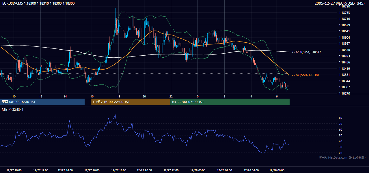Select the London session bar 'ロンドン 16:00-22:00 JST'
Image resolution: width=369 pixels, height=173 pixels.
click(x=131, y=102)
